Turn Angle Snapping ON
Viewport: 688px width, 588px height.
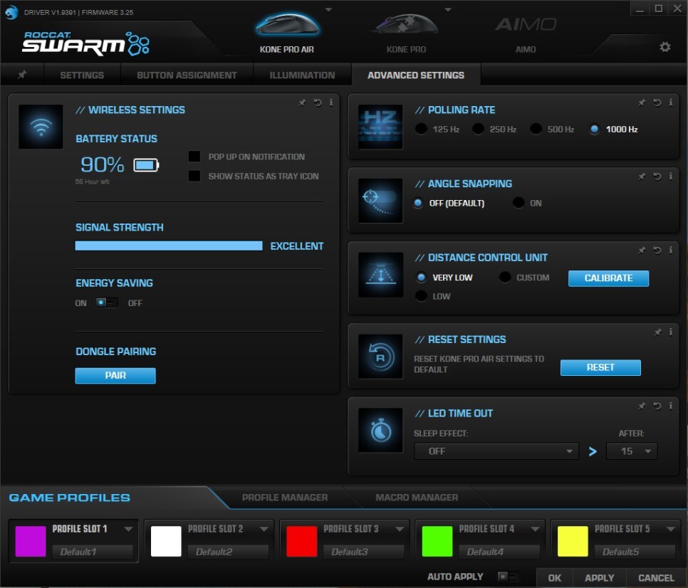[518, 203]
